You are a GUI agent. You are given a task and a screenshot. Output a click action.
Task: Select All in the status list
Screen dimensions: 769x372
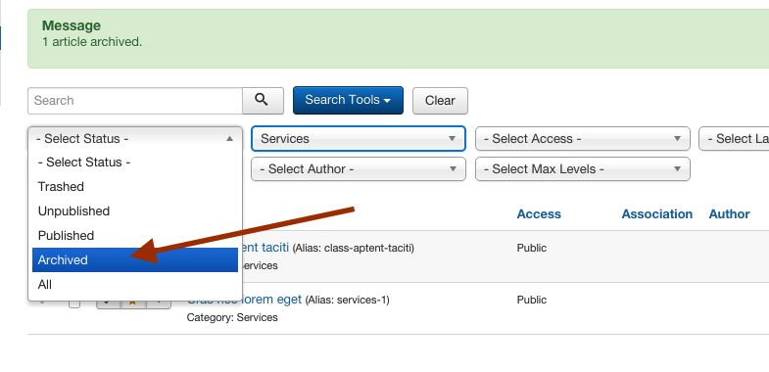coord(135,285)
